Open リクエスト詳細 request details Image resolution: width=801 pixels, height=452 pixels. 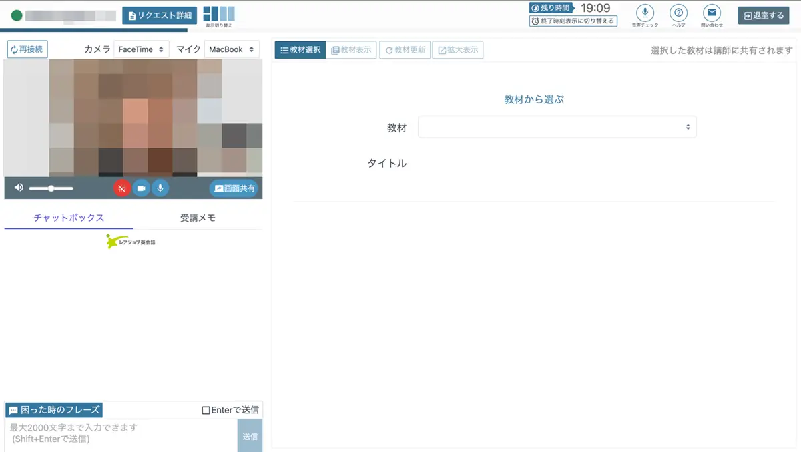(160, 15)
